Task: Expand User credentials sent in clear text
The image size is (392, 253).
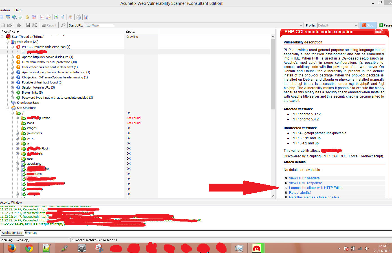Action: [x=12, y=67]
